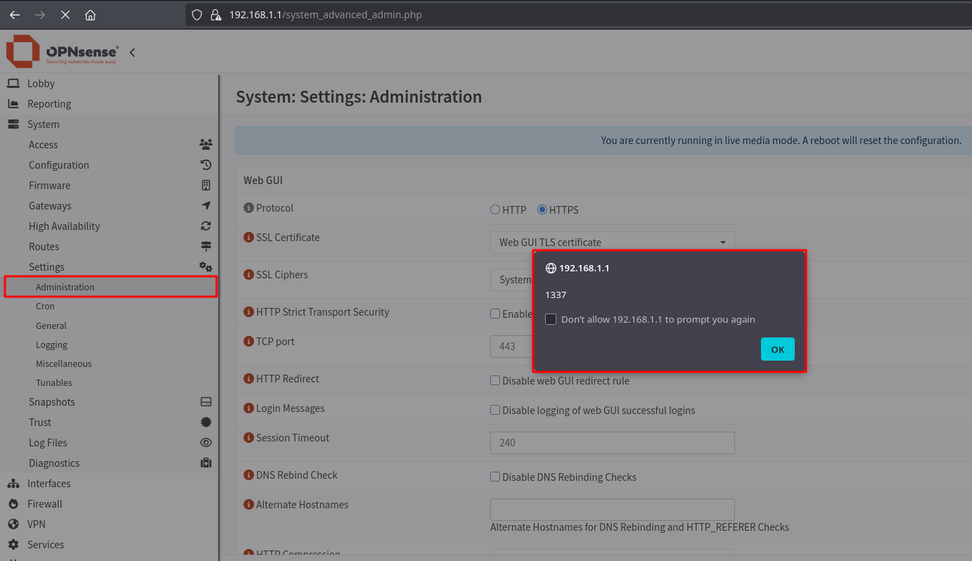Click OK in the 1337 alert dialog

pos(777,349)
